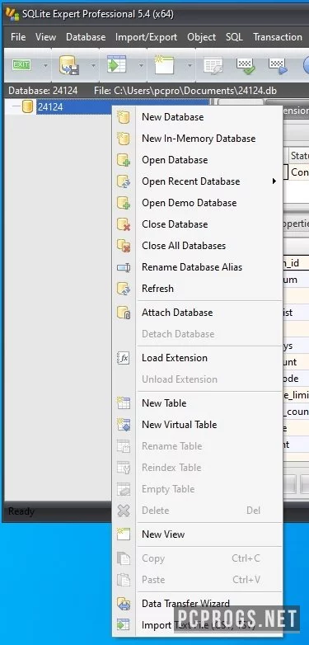Expand the arrow beside database save icon

pyautogui.click(x=94, y=65)
